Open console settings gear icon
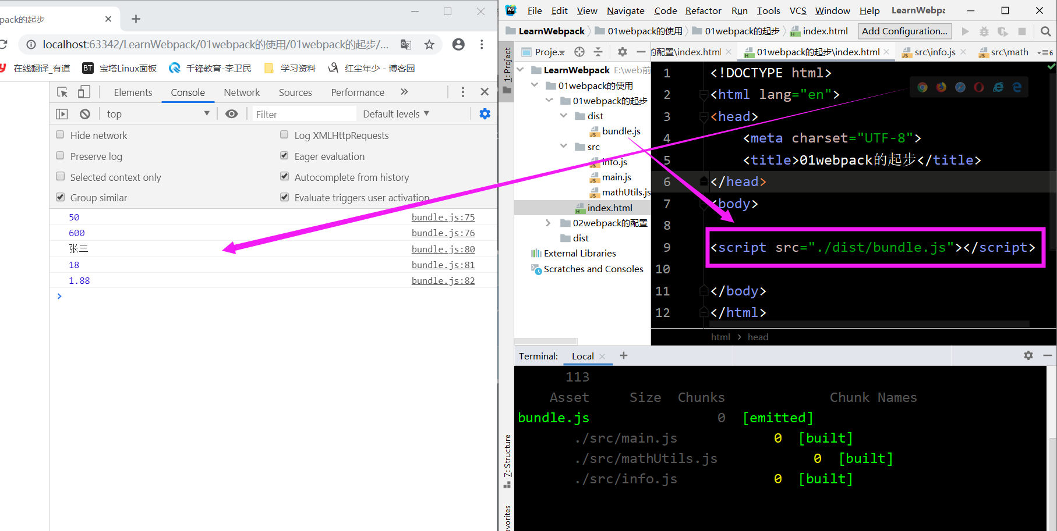Viewport: 1057px width, 531px height. coord(485,114)
